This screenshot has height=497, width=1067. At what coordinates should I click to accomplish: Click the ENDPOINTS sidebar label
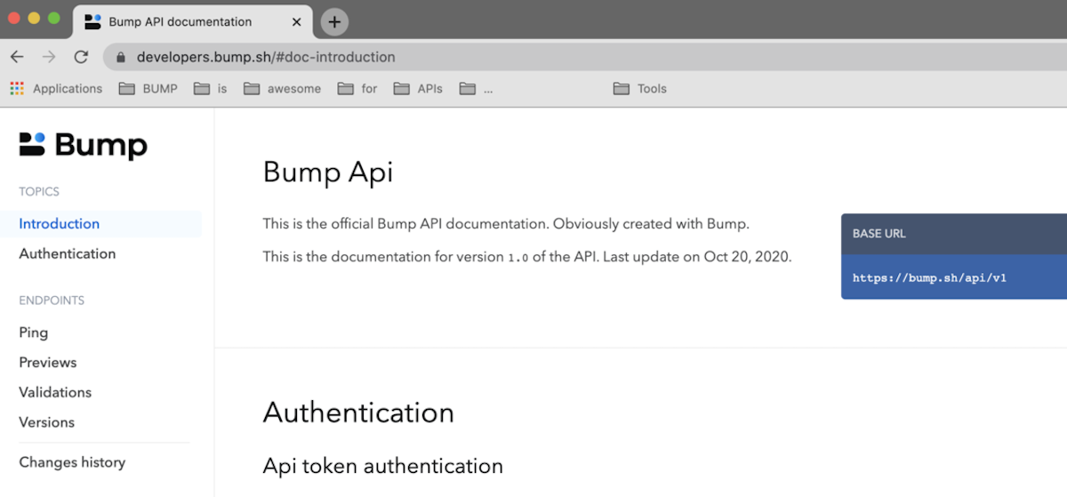52,301
